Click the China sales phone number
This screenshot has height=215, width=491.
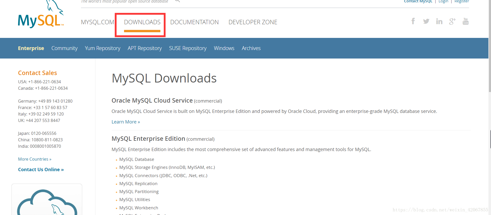tap(47, 140)
